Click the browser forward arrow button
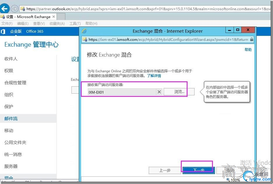The width and height of the screenshot is (273, 184). (15, 8)
